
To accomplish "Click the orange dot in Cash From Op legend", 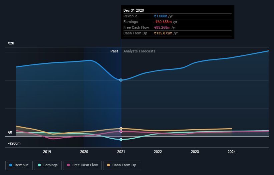I will (108, 165).
